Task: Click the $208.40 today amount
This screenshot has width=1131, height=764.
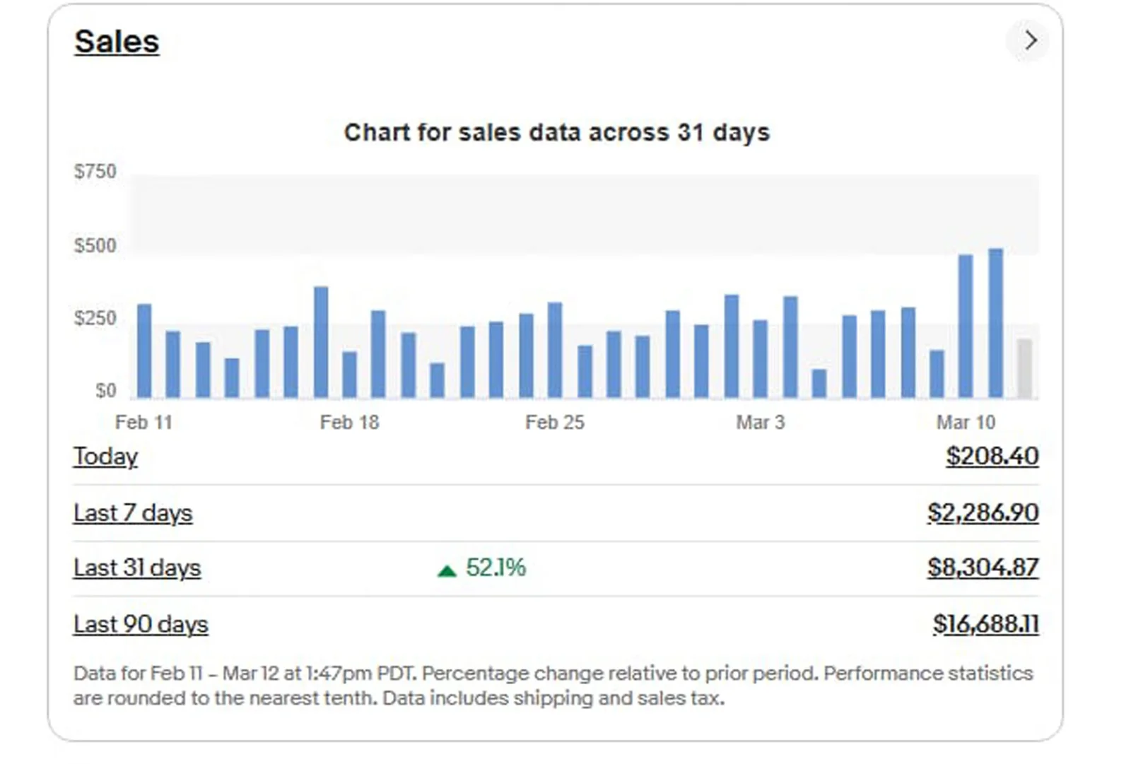Action: tap(992, 457)
